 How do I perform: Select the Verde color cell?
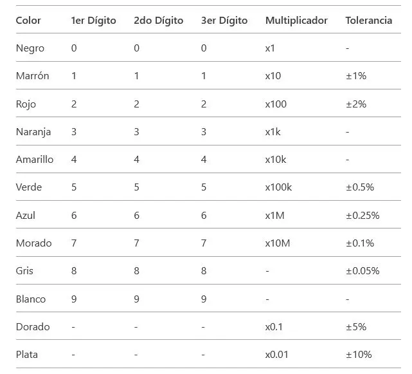click(28, 187)
